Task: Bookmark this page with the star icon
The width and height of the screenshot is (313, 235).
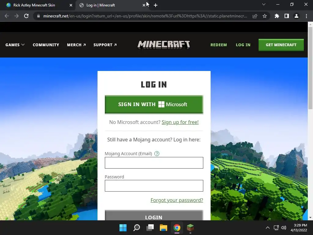Action: 265,16
